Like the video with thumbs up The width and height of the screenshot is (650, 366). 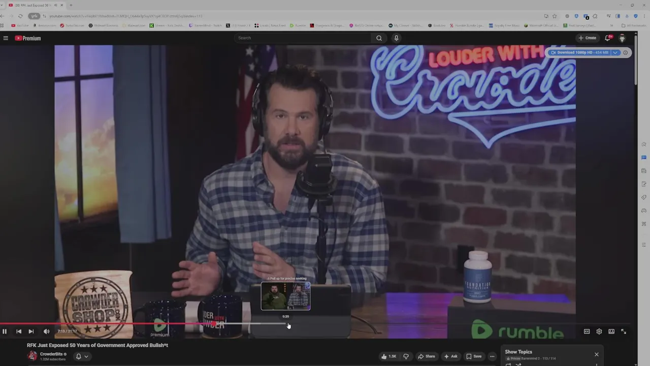389,356
